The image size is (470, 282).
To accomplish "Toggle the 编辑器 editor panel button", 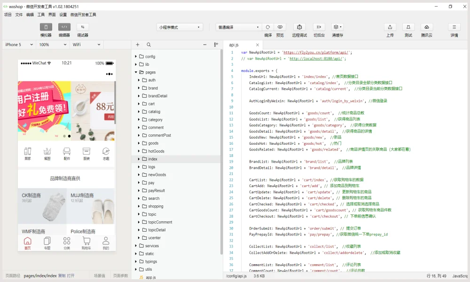I will tap(64, 27).
